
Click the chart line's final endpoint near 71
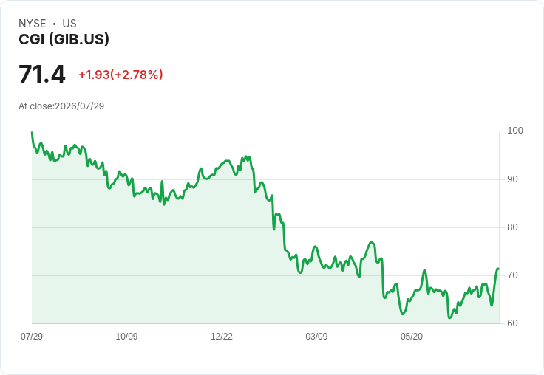tap(498, 269)
